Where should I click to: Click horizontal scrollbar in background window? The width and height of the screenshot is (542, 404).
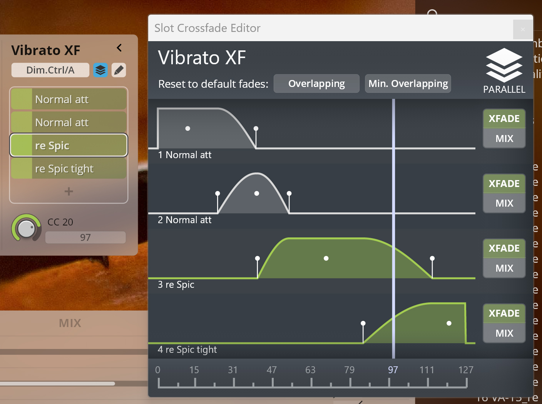point(58,383)
